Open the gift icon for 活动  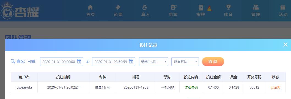pos(283,7)
